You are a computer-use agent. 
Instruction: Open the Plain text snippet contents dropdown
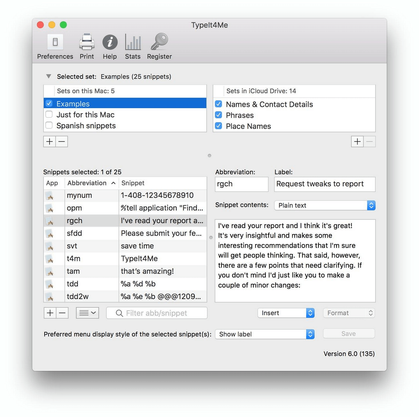[325, 206]
